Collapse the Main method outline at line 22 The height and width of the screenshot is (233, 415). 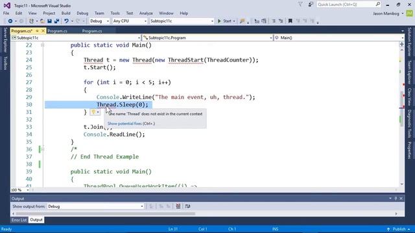pos(42,45)
